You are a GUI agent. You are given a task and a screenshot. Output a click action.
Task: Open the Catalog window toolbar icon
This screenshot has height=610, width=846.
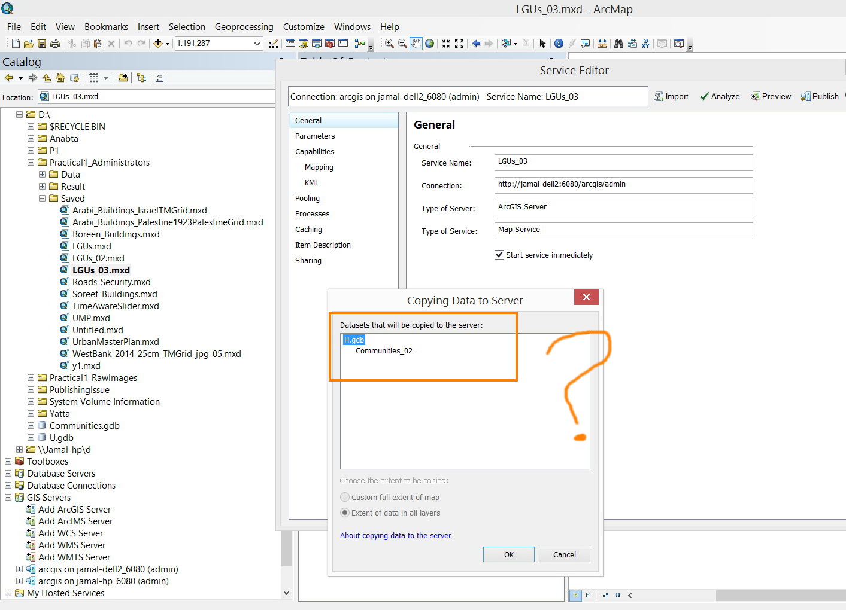point(304,44)
